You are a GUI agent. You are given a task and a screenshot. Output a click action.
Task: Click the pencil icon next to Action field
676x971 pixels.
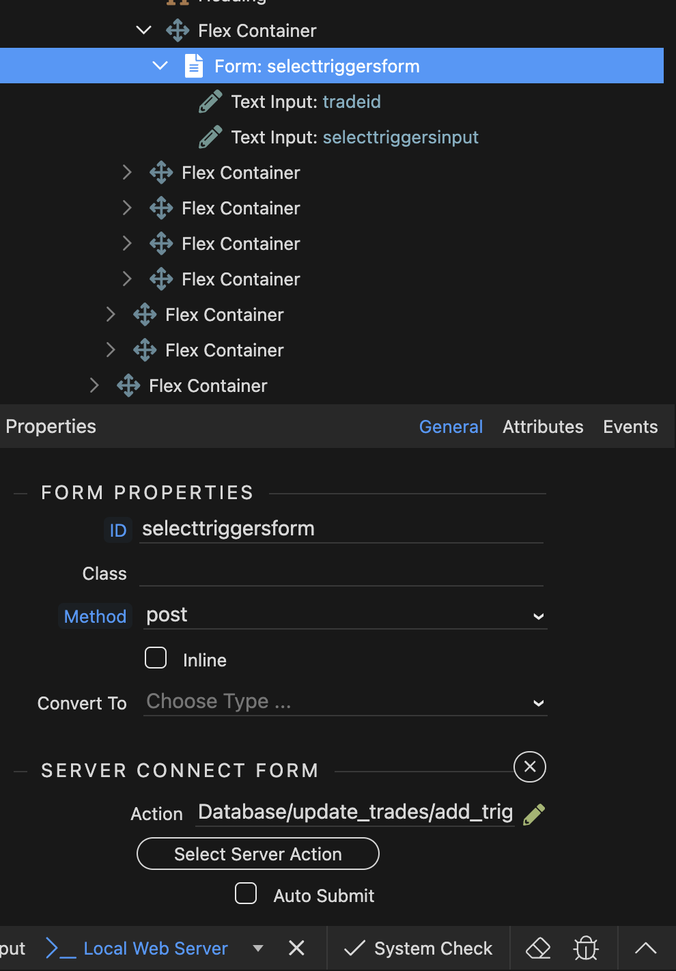(534, 814)
